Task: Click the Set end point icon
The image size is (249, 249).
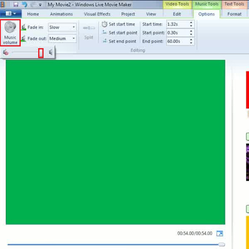Action: click(x=105, y=41)
